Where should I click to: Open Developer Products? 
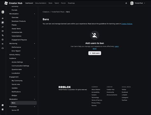click(x=18, y=21)
